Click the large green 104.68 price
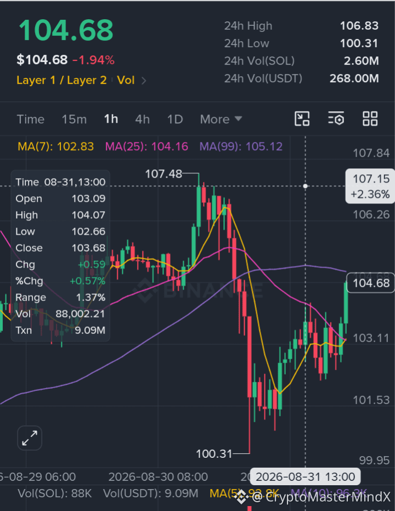Screen dimensions: 395x511 [66, 30]
